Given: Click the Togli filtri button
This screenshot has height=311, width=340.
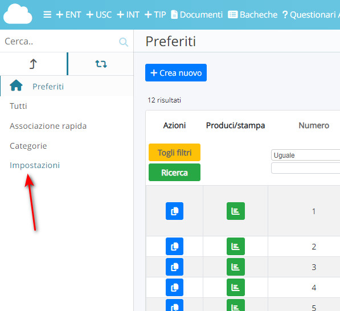Looking at the screenshot, I should pyautogui.click(x=174, y=153).
